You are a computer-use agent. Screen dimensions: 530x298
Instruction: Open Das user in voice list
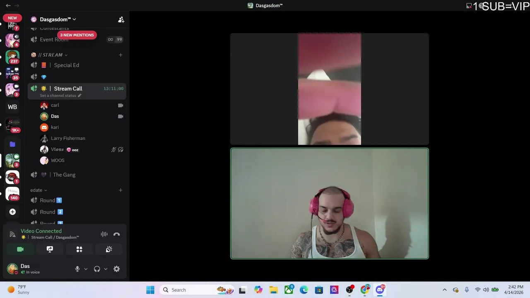tap(55, 116)
